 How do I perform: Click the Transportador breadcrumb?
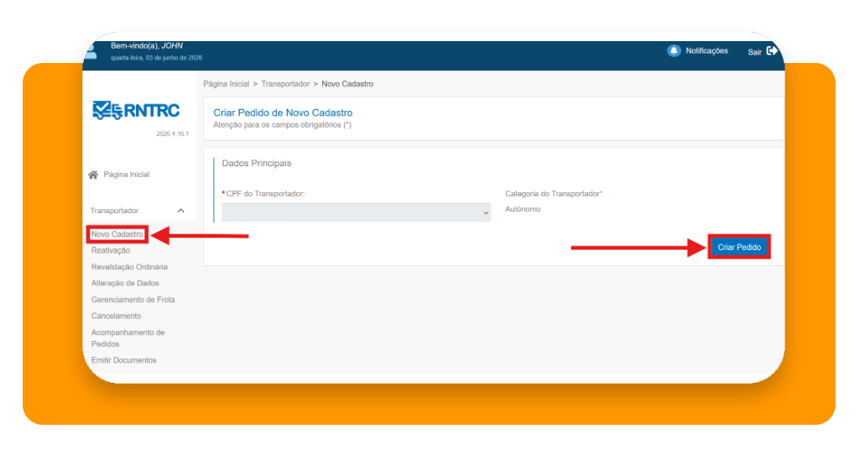285,84
